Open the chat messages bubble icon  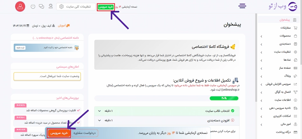point(41,7)
